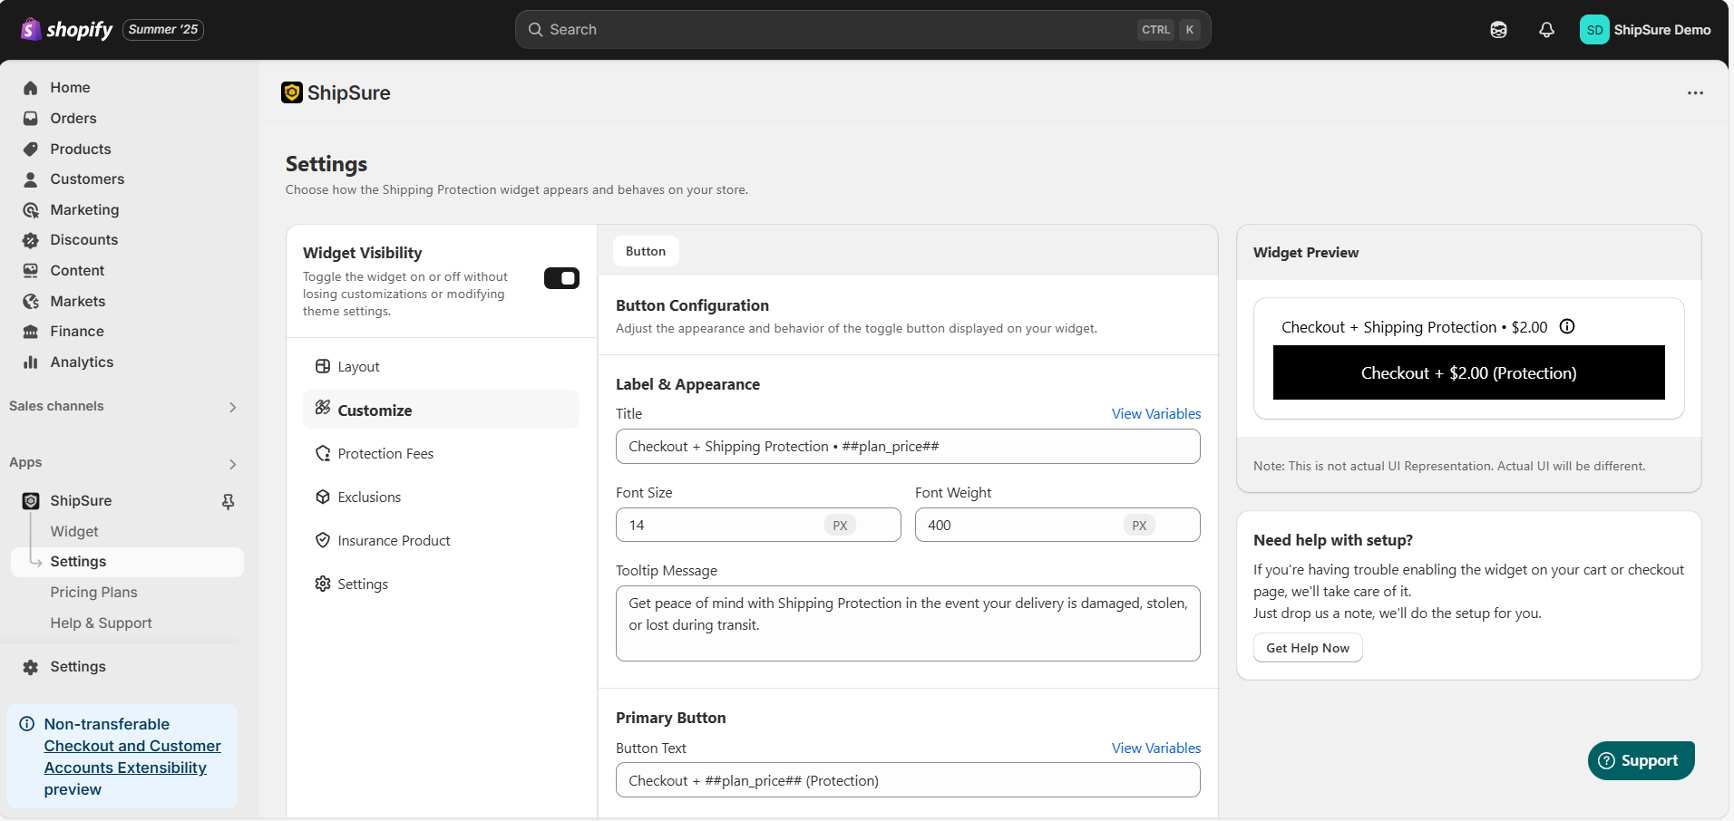Open Help & Support under ShipSure
The height and width of the screenshot is (821, 1734).
101,623
